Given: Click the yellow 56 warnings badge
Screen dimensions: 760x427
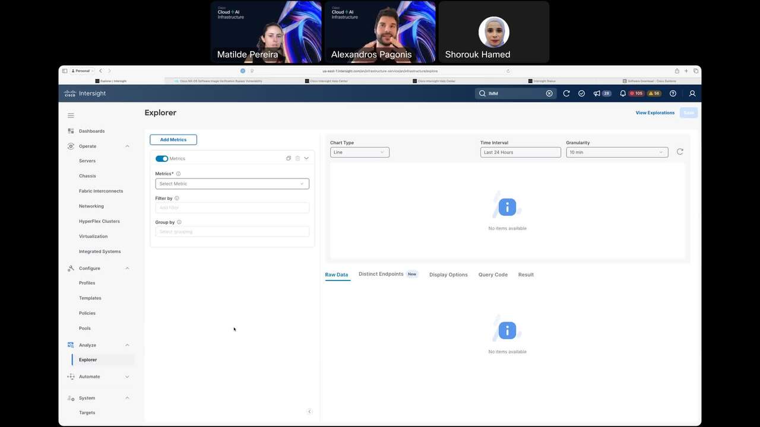Looking at the screenshot, I should [x=654, y=93].
